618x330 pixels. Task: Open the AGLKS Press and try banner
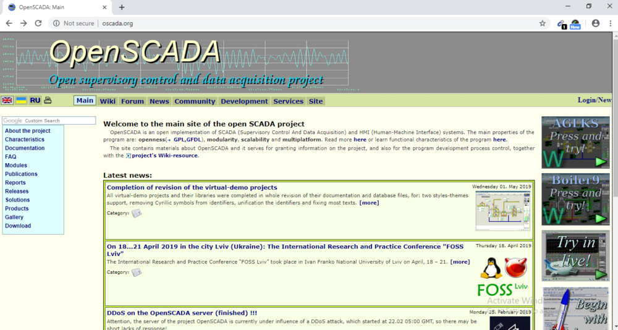tap(575, 142)
